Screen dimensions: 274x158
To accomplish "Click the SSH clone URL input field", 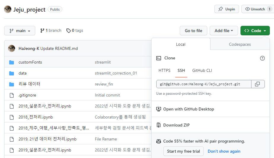I will click(204, 84).
